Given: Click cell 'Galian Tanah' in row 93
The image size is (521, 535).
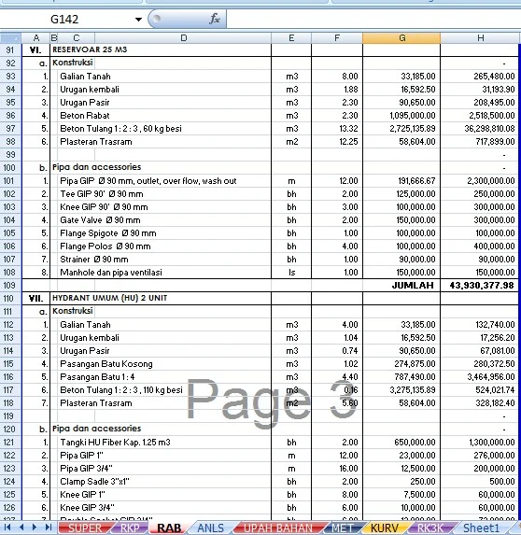Looking at the screenshot, I should click(85, 76).
